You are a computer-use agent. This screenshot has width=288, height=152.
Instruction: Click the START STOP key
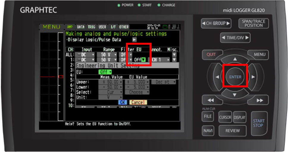pos(259,123)
